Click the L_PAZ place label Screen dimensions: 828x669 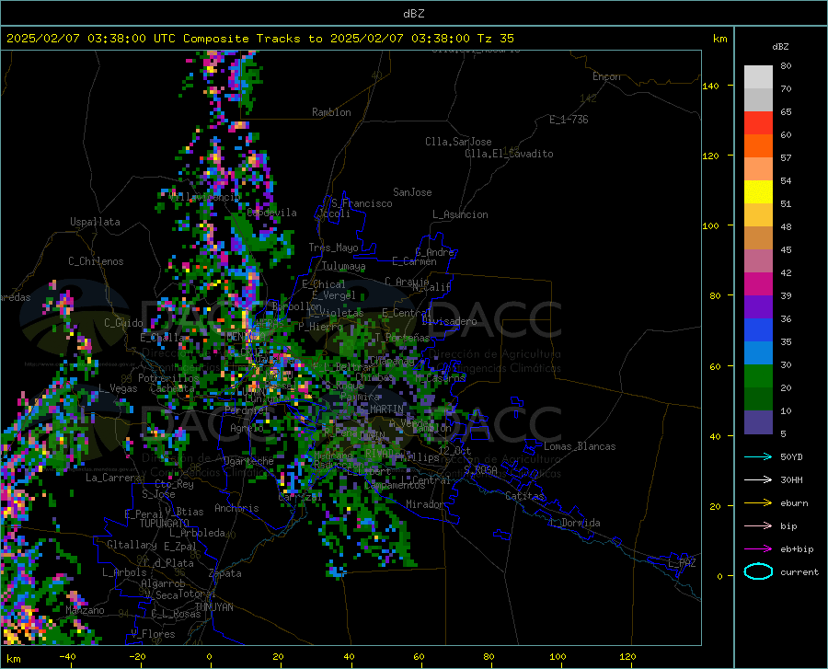click(682, 563)
